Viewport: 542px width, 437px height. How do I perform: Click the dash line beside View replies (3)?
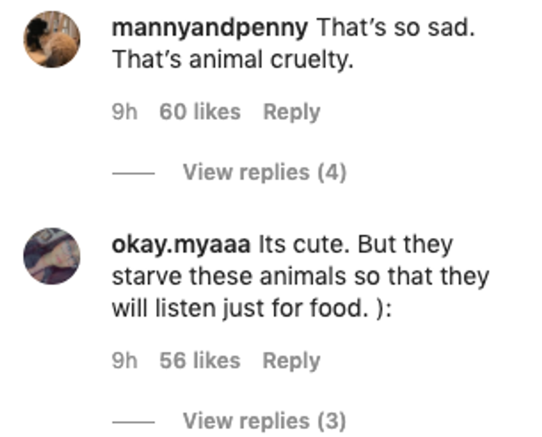133,422
